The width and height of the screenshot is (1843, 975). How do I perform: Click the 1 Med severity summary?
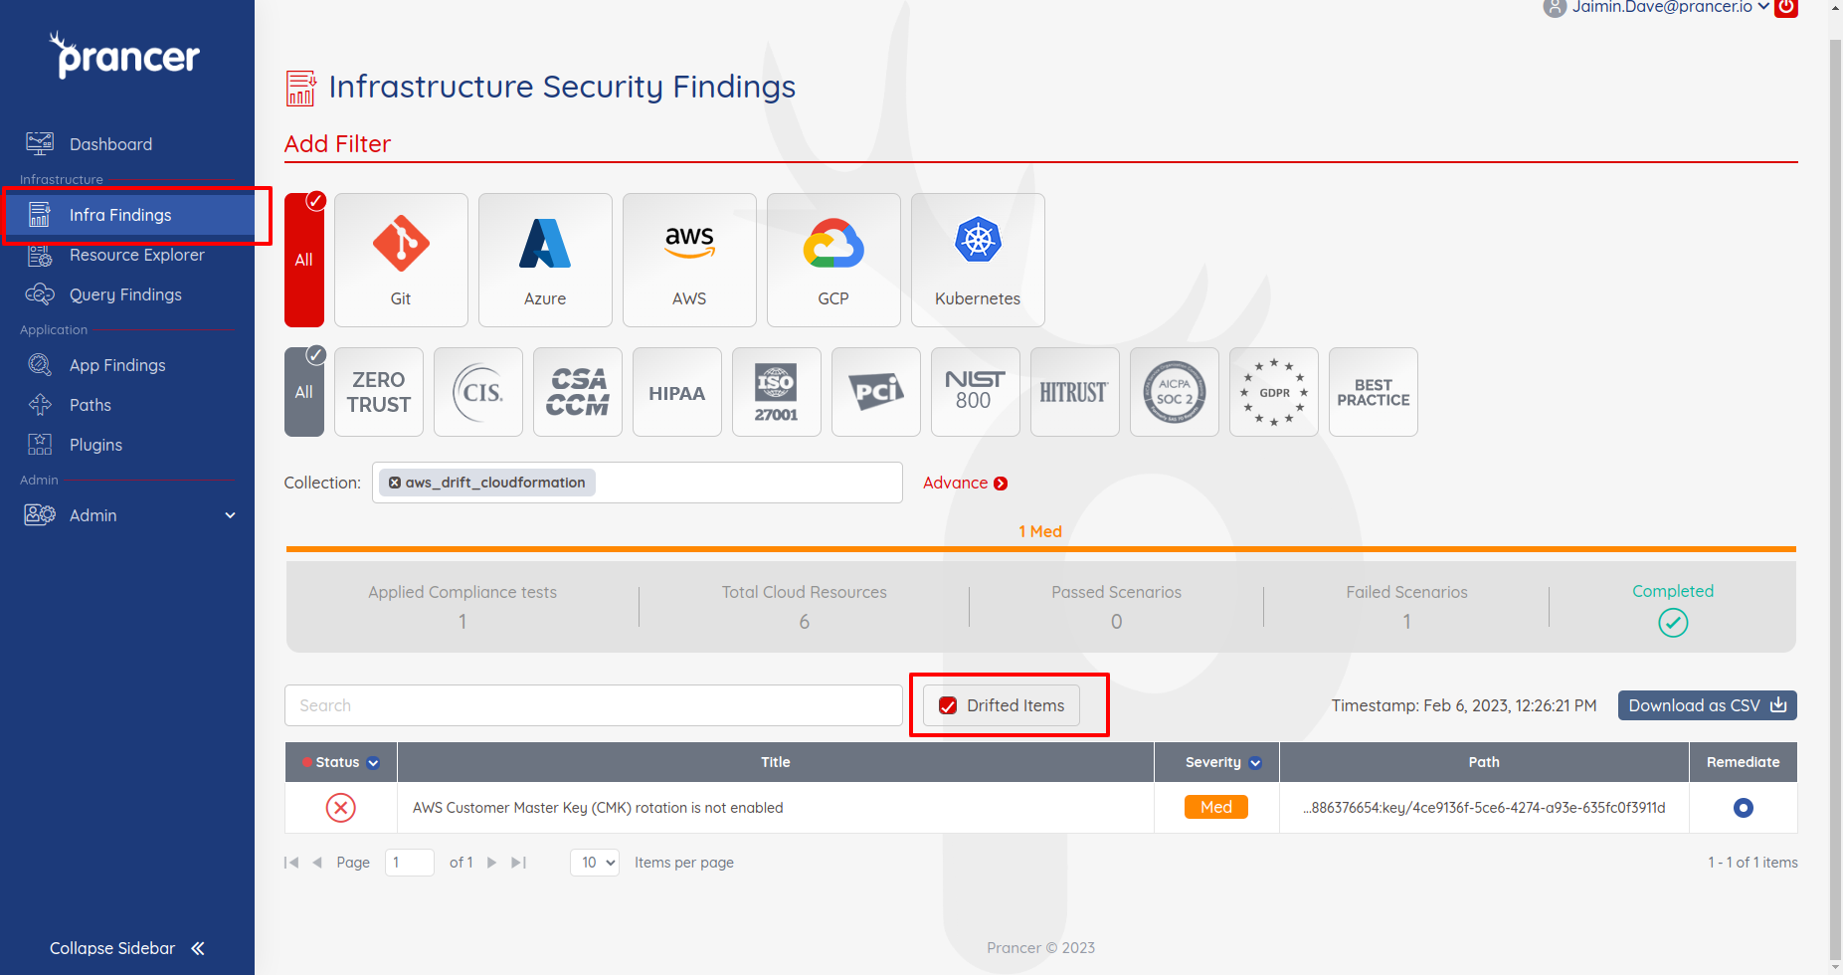[1040, 531]
